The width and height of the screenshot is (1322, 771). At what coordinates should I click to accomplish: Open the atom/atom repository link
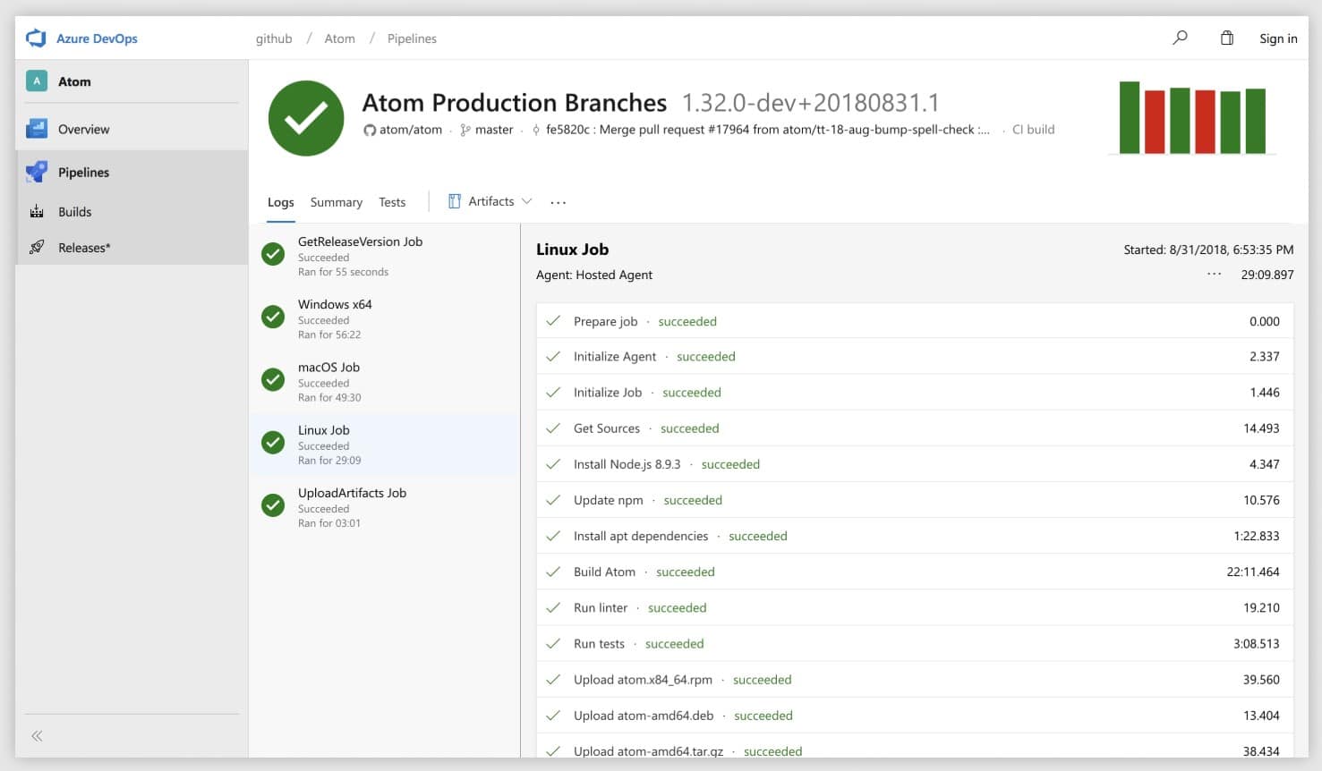point(411,130)
